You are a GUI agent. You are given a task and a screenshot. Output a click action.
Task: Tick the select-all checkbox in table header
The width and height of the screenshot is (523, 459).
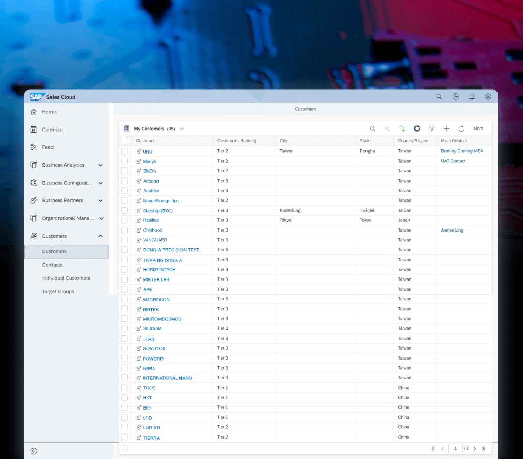pyautogui.click(x=125, y=141)
